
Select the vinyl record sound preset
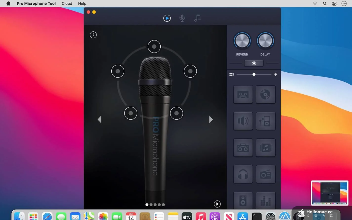266,94
